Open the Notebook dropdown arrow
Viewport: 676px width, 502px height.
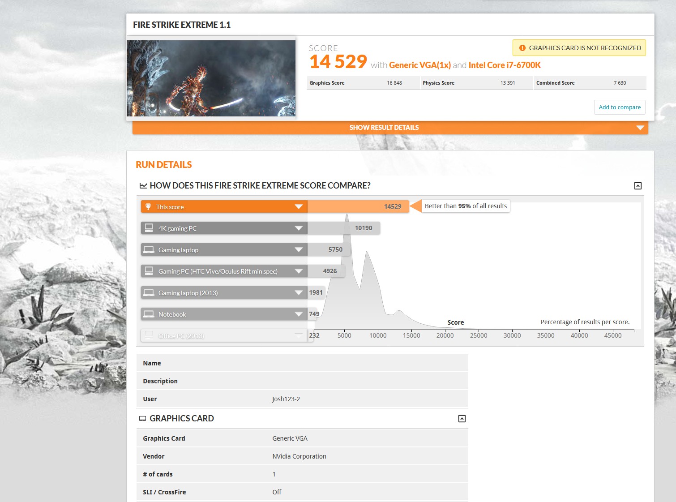pyautogui.click(x=299, y=314)
